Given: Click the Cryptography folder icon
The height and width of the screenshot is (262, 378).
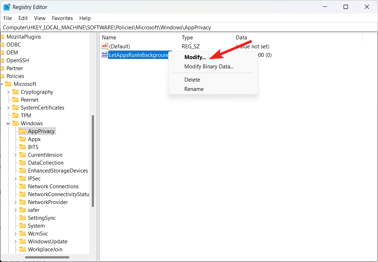Looking at the screenshot, I should coord(15,92).
